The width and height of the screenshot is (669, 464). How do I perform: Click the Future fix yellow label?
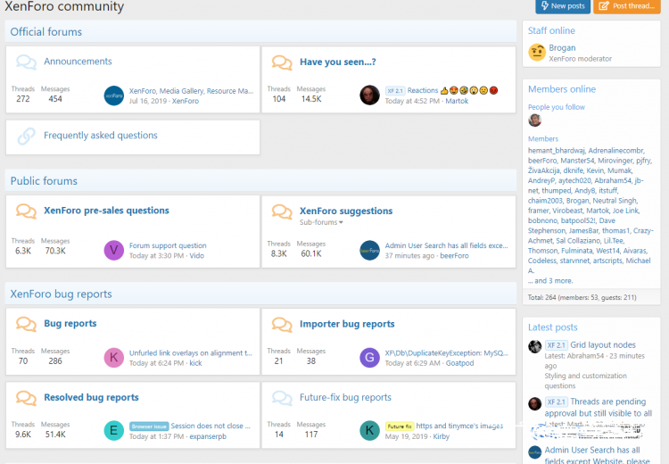[399, 427]
